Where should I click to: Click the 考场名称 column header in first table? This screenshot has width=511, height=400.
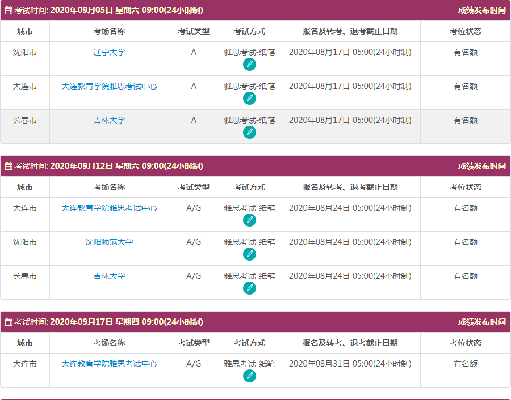(x=108, y=32)
